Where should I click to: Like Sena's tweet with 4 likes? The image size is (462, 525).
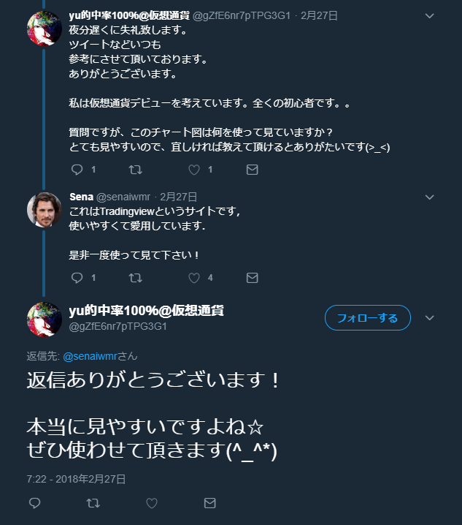tap(194, 278)
